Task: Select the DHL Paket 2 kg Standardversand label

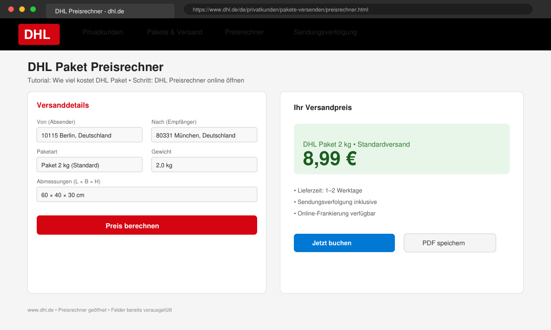Action: (x=356, y=144)
